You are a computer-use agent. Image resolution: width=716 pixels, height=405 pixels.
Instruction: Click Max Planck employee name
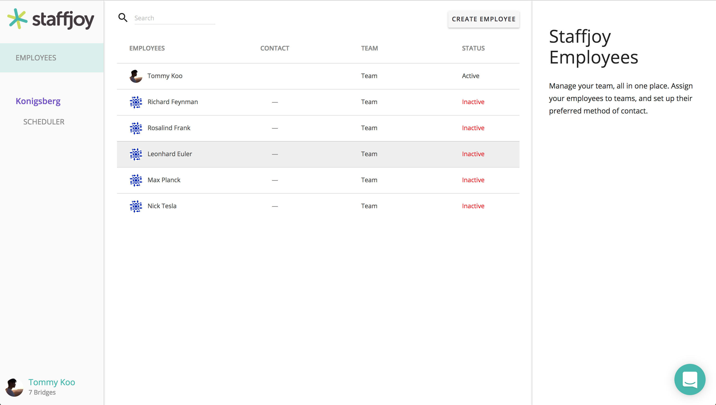pyautogui.click(x=164, y=180)
